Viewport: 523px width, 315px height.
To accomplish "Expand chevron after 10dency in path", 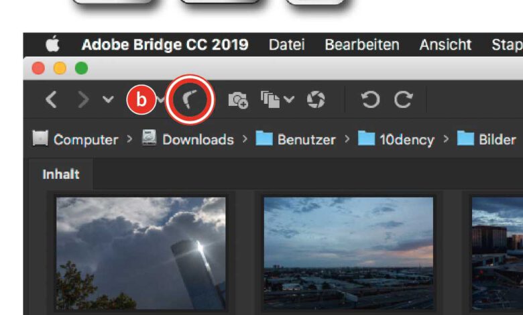I will pos(446,139).
